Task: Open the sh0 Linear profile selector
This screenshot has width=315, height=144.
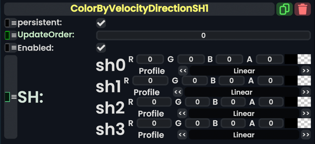Action: 244,71
